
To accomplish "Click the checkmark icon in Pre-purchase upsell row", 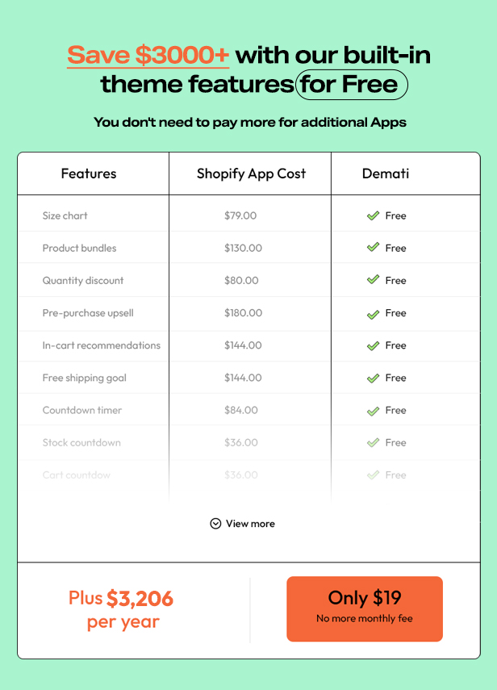I will pyautogui.click(x=373, y=314).
